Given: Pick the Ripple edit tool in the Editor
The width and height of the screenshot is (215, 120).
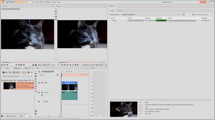Looking at the screenshot, I should (36, 84).
